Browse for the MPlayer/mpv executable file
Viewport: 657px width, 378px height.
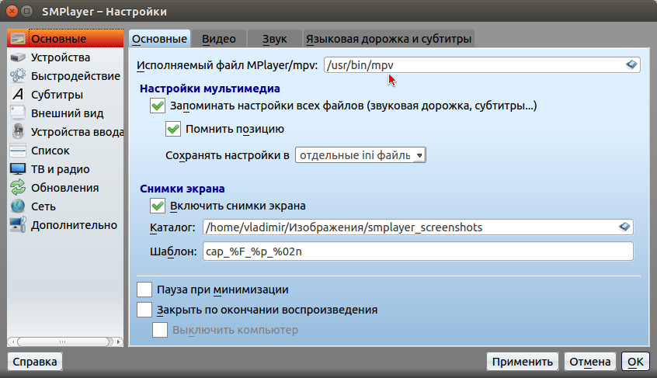631,65
